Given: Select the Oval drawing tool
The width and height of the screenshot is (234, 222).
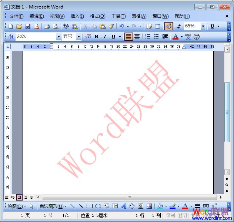Looking at the screenshot, I should coord(98,206).
